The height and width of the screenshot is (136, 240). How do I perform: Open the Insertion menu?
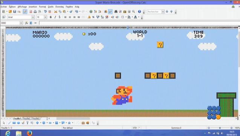(x=33, y=7)
